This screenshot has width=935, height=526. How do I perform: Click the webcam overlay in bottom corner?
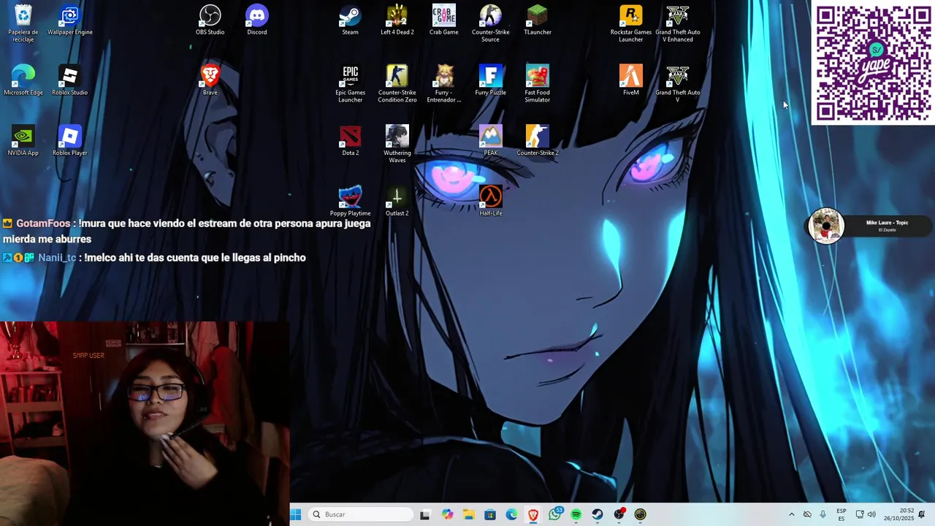coord(145,424)
